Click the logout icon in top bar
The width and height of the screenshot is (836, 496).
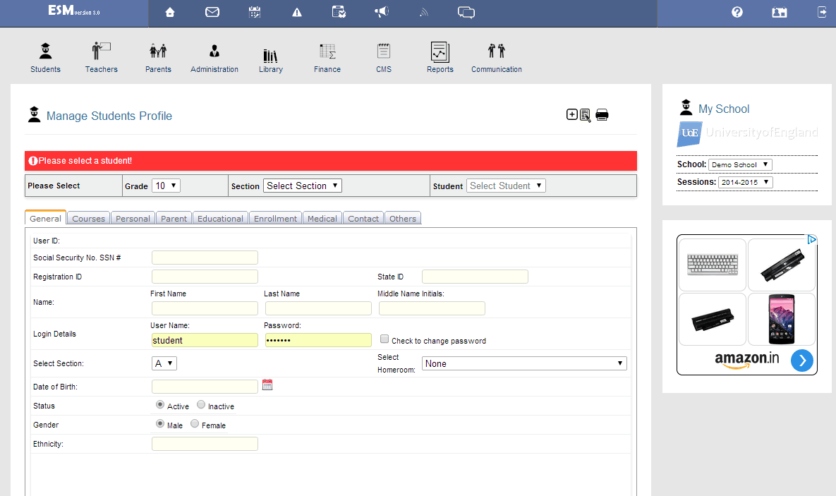[x=822, y=12]
